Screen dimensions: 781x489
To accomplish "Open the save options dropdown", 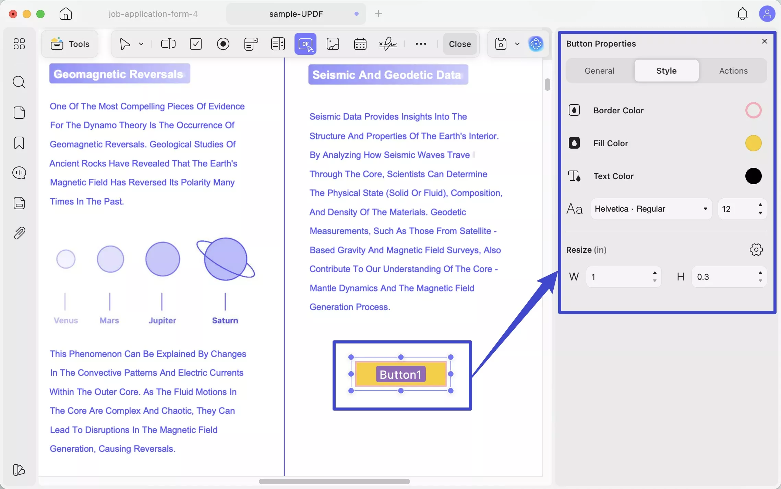I will coord(517,44).
